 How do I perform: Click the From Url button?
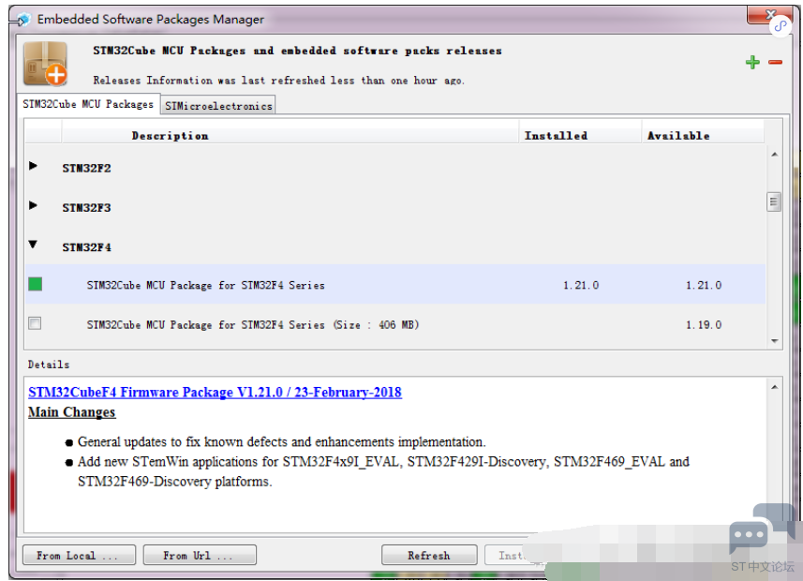(200, 556)
